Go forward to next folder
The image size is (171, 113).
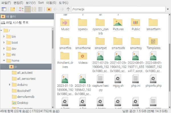click(62, 9)
